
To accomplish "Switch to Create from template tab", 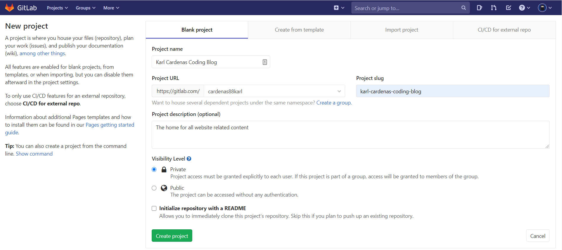I will click(x=299, y=30).
